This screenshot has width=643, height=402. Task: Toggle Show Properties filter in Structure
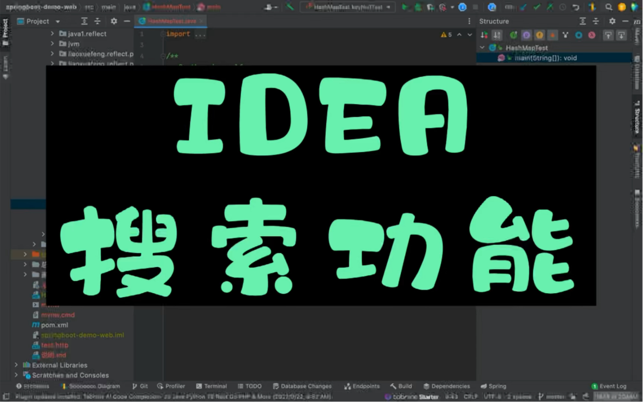[526, 35]
